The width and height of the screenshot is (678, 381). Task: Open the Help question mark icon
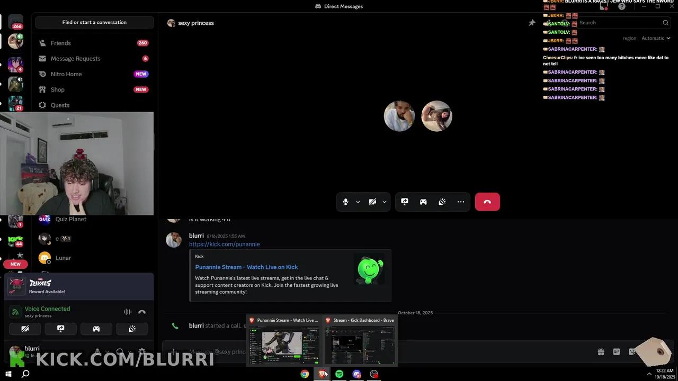[x=622, y=6]
